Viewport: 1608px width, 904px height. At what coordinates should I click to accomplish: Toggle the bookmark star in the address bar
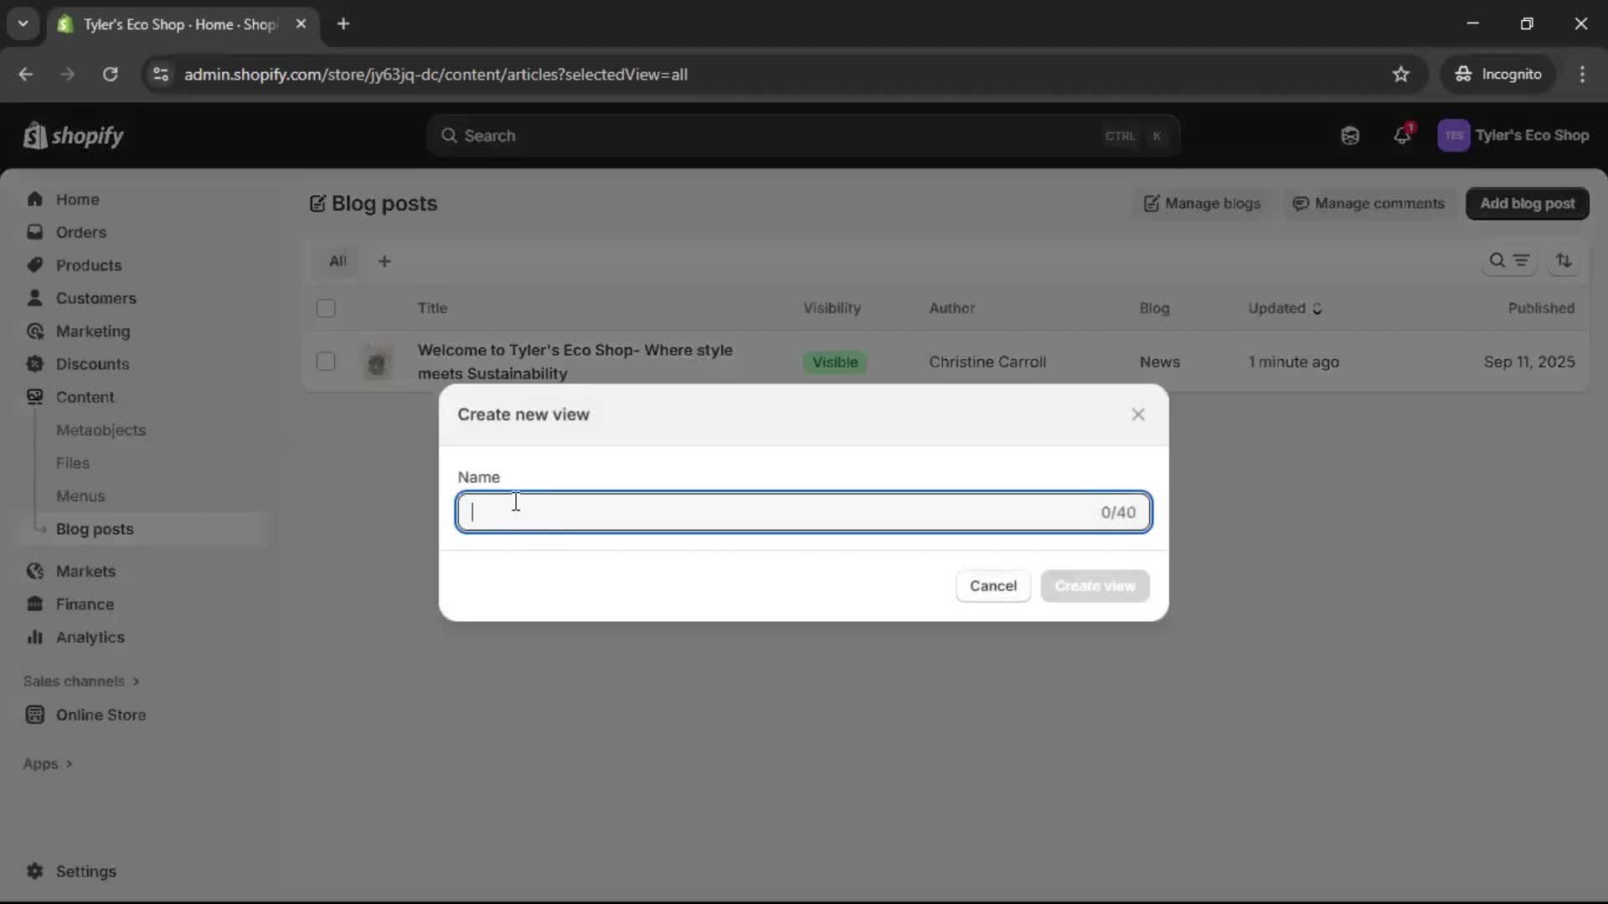[x=1401, y=74]
